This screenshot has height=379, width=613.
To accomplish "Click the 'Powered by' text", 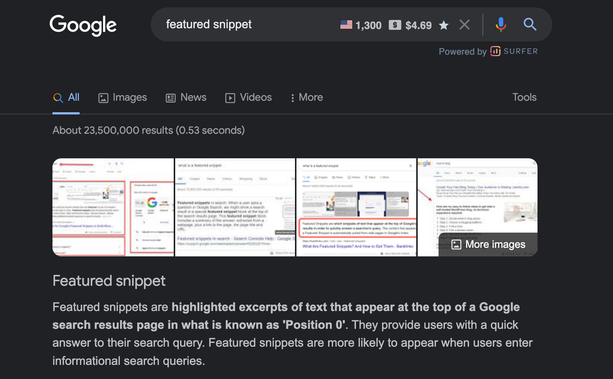I will 463,52.
